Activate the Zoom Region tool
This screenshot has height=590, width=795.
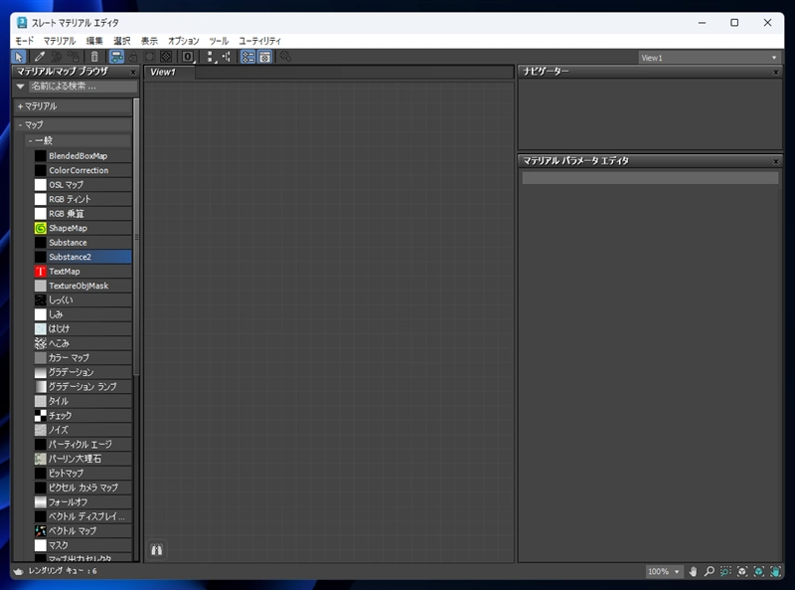(x=725, y=572)
